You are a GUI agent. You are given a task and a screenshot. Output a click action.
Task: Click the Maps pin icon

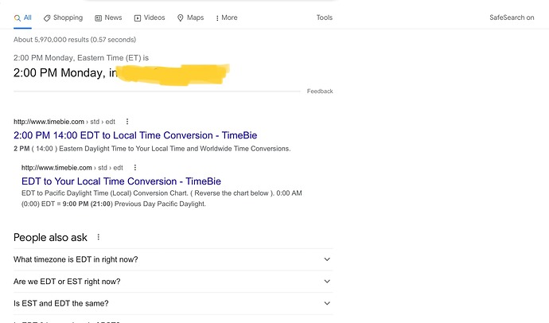181,18
